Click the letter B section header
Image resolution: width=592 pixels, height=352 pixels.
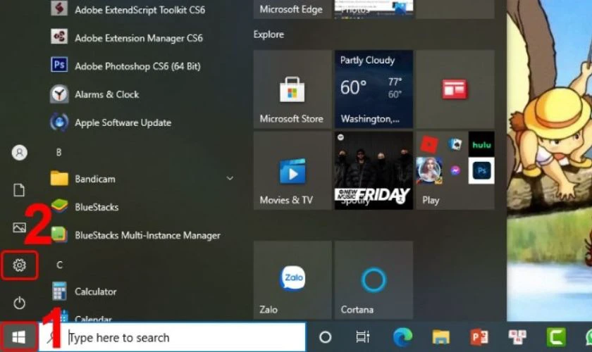click(x=58, y=152)
